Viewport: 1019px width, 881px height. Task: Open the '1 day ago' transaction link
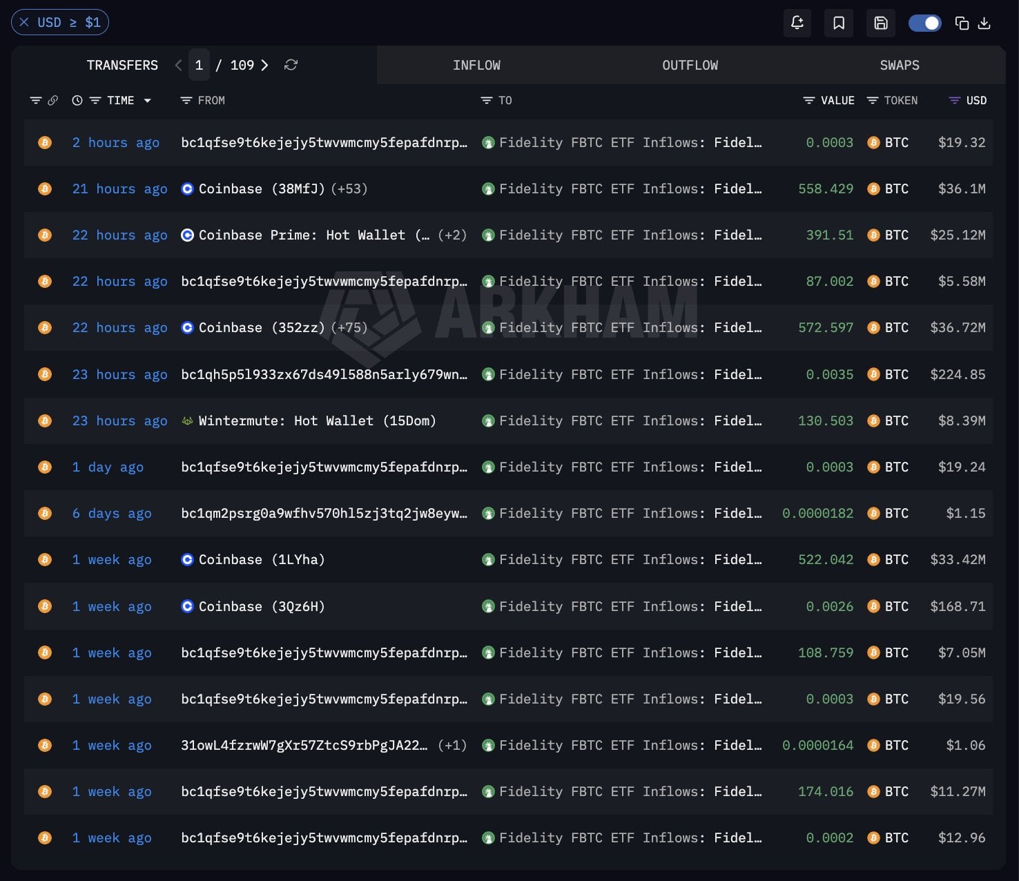(x=108, y=467)
